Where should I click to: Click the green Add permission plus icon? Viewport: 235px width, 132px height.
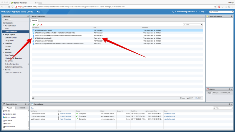pyautogui.click(x=34, y=25)
